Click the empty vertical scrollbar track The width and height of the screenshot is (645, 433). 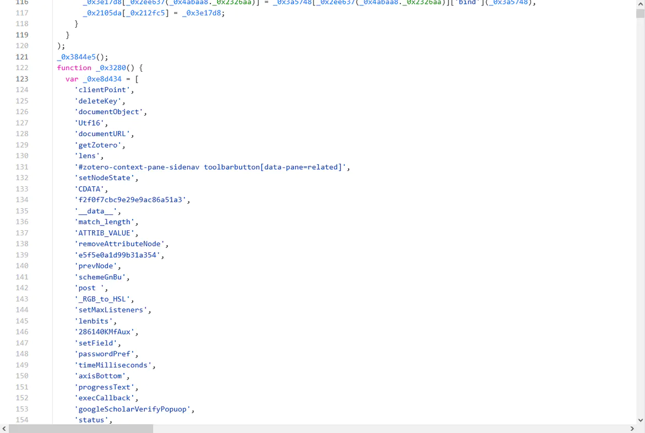tap(640, 220)
